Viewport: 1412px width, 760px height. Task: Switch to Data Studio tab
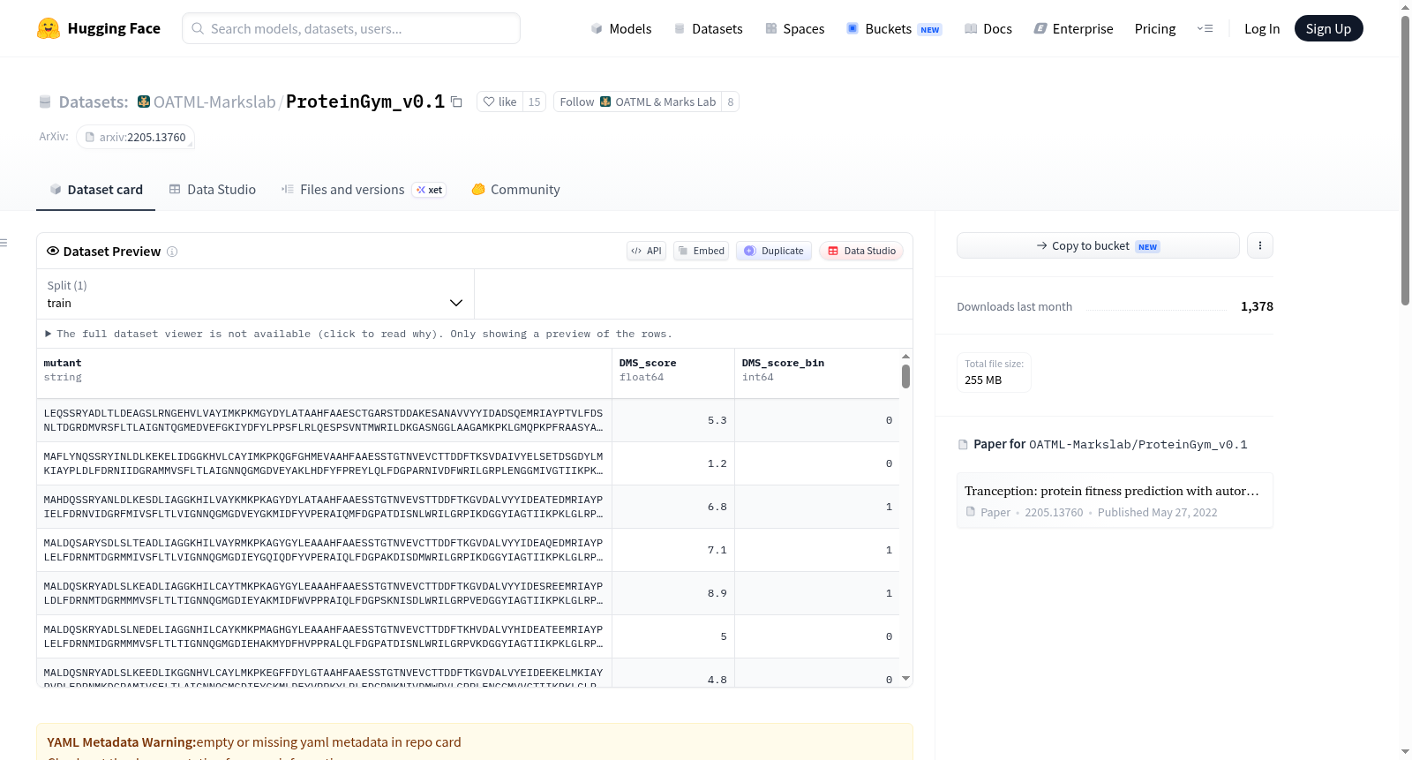click(213, 189)
